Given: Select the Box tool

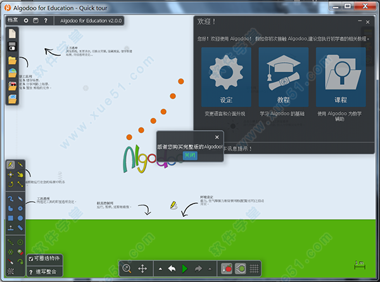Looking at the screenshot, I should coord(10,218).
